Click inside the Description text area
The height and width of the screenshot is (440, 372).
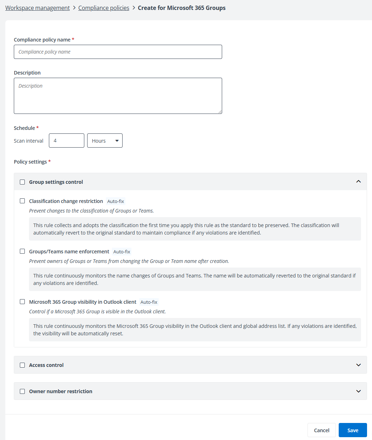[x=118, y=95]
